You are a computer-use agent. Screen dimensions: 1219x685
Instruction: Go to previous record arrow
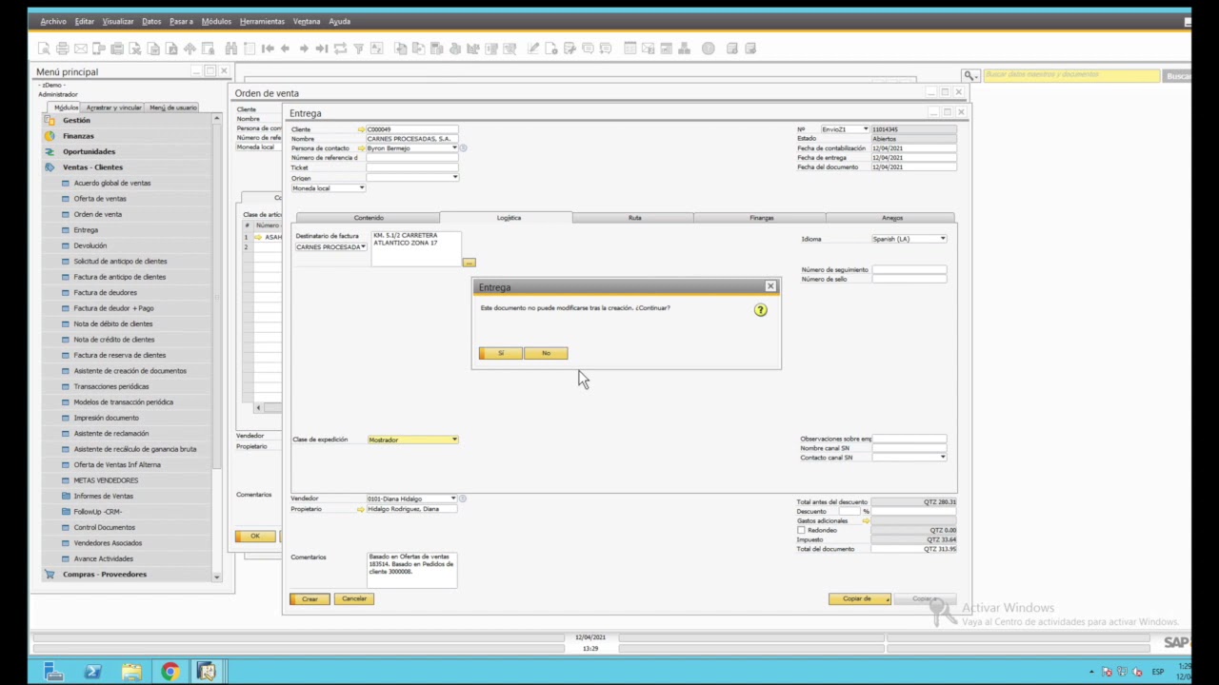click(x=285, y=49)
